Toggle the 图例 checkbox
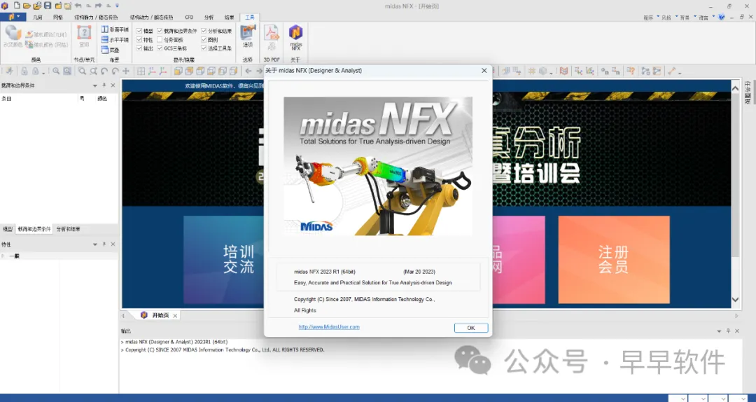 tap(204, 40)
